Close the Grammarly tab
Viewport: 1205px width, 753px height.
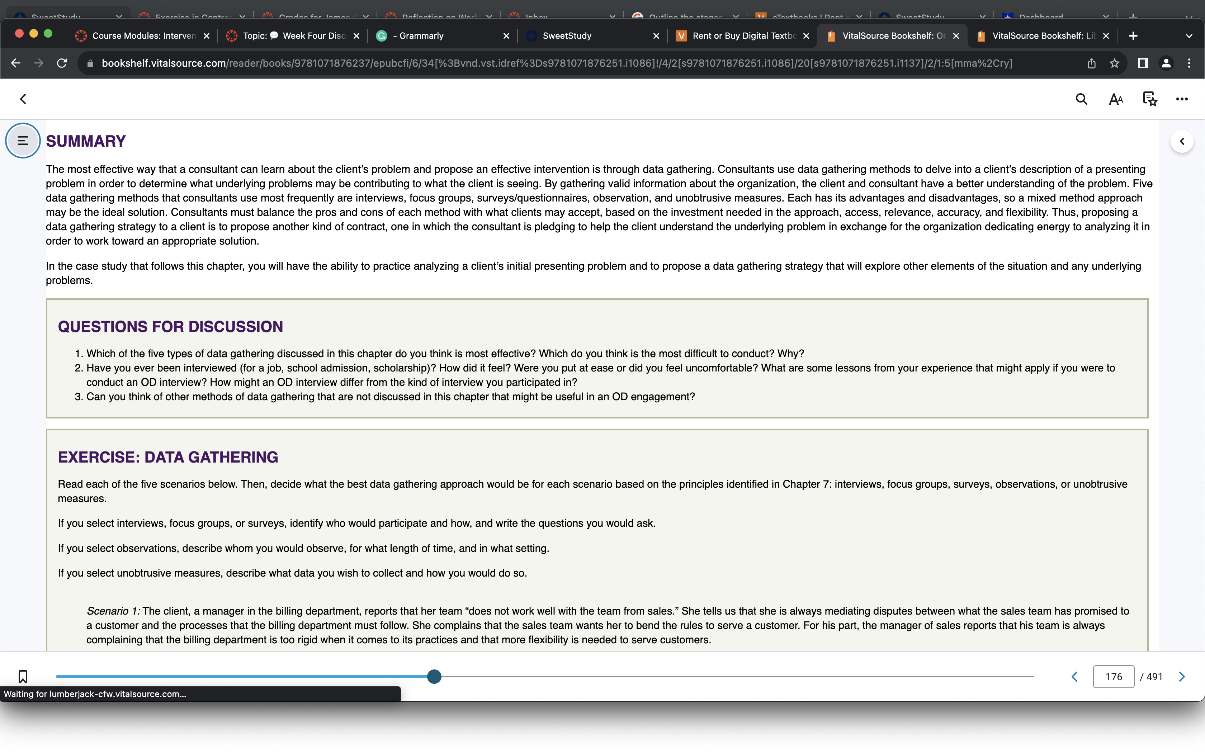506,36
